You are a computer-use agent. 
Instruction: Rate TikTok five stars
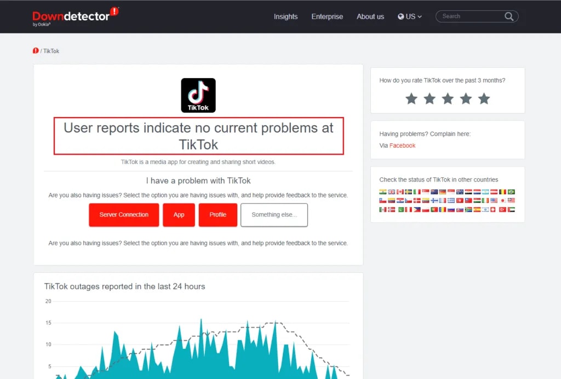point(484,98)
